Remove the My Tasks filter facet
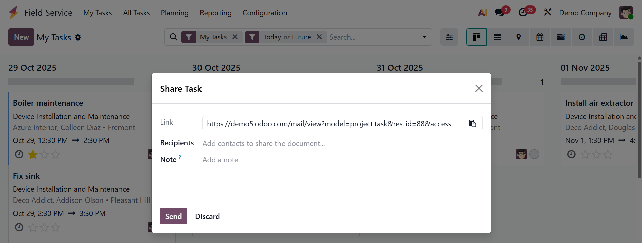Viewport: 642px width, 243px height. [235, 37]
